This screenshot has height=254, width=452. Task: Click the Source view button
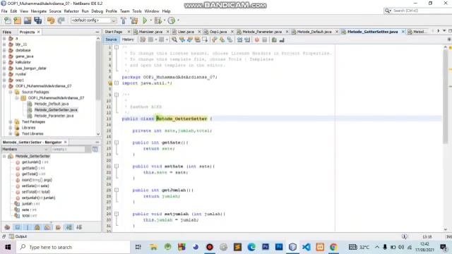coord(111,40)
